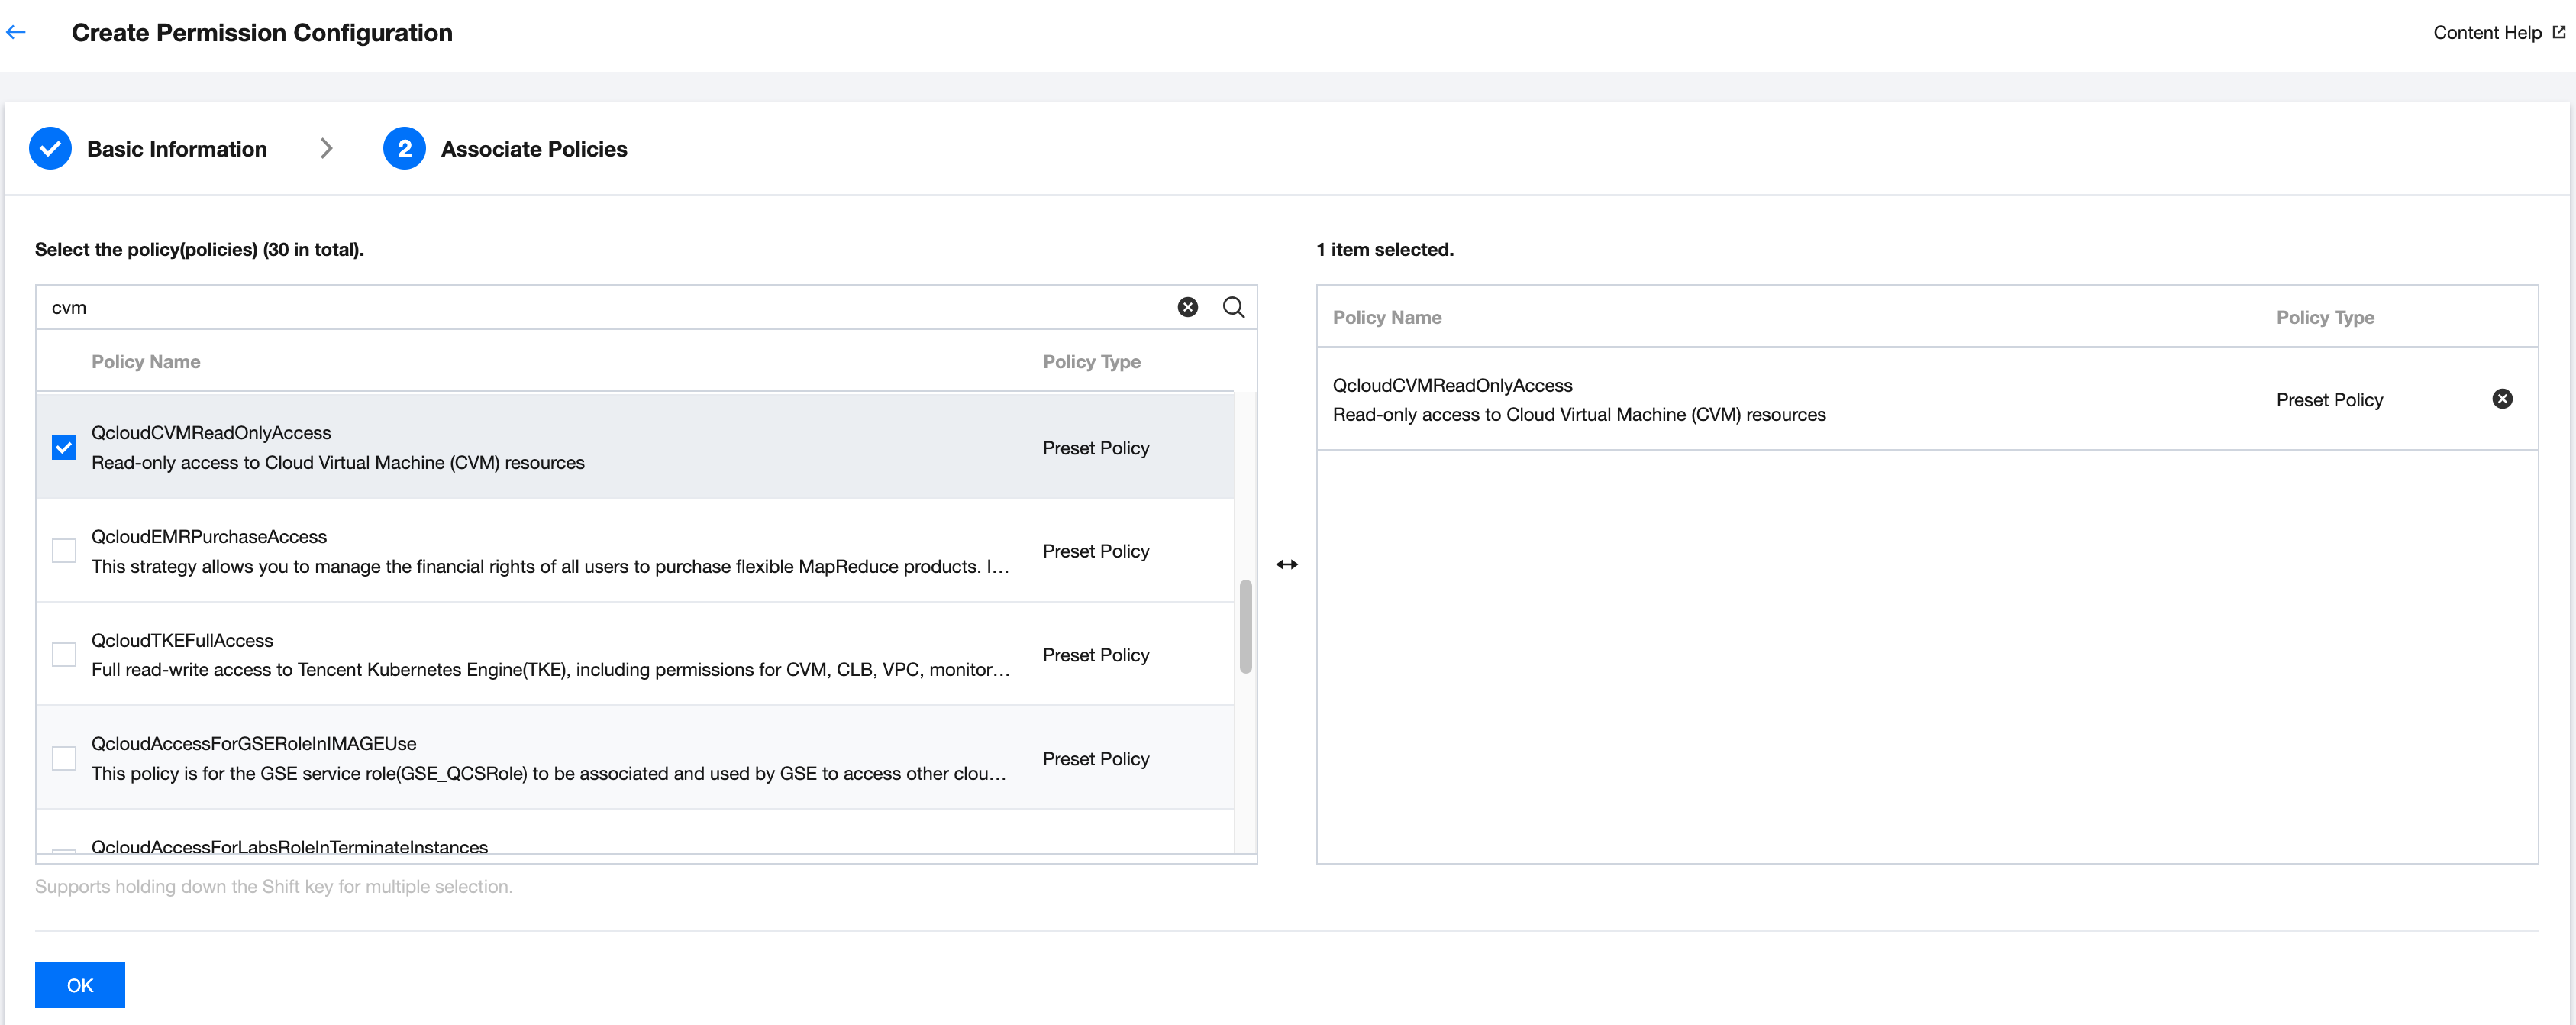This screenshot has height=1025, width=2576.
Task: Click the policy list scrollbar thumb
Action: coord(1245,627)
